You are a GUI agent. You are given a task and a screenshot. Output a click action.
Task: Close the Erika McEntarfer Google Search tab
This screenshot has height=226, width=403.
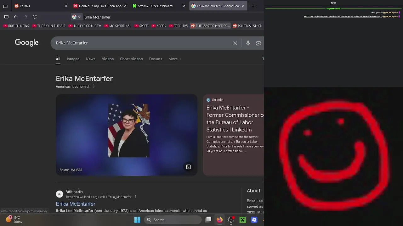point(243,6)
